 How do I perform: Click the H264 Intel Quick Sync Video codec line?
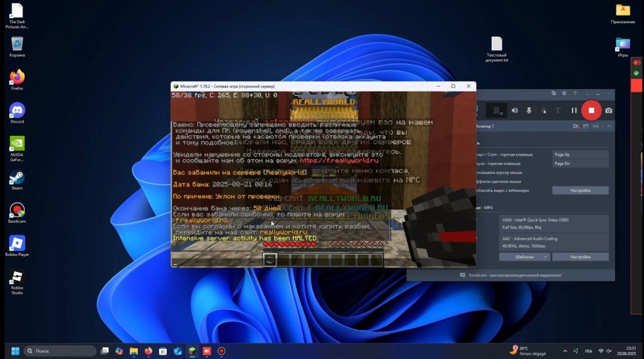tap(535, 220)
